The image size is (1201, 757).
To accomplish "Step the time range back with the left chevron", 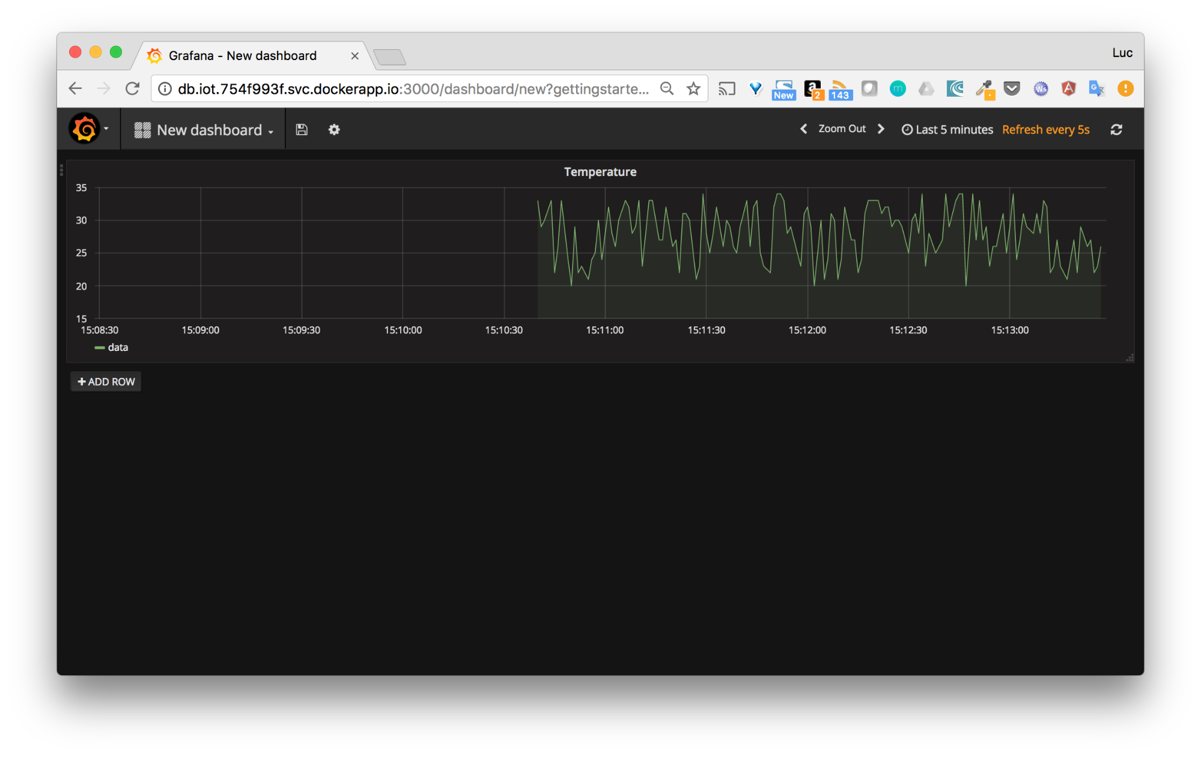I will pos(803,129).
